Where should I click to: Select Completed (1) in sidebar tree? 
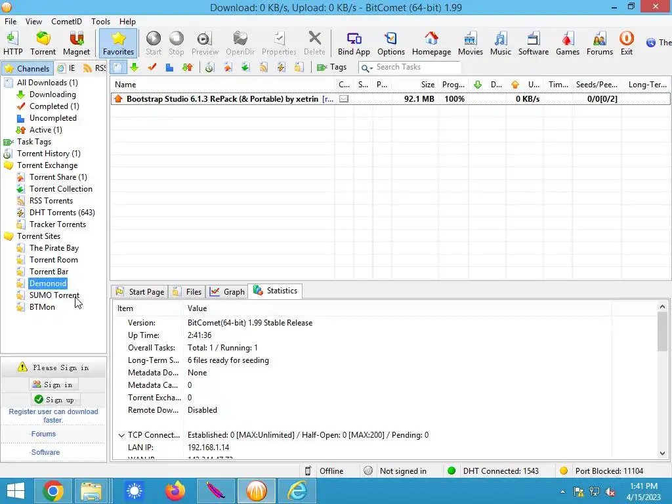54,106
